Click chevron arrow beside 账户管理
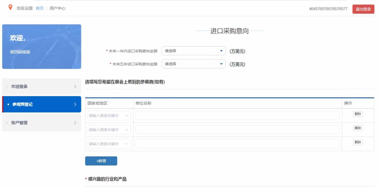Image resolution: width=379 pixels, height=187 pixels. 75,123
